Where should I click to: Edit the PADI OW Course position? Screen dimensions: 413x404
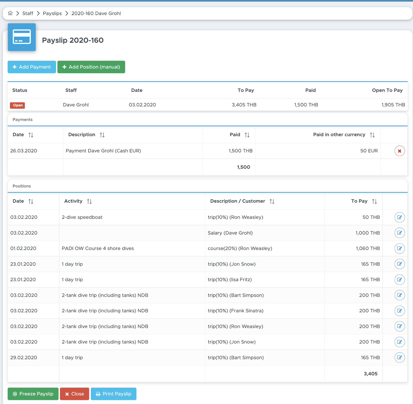click(399, 249)
